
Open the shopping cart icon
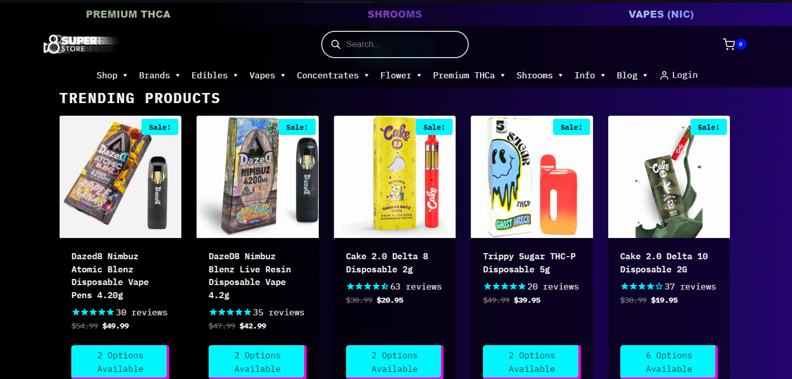728,44
